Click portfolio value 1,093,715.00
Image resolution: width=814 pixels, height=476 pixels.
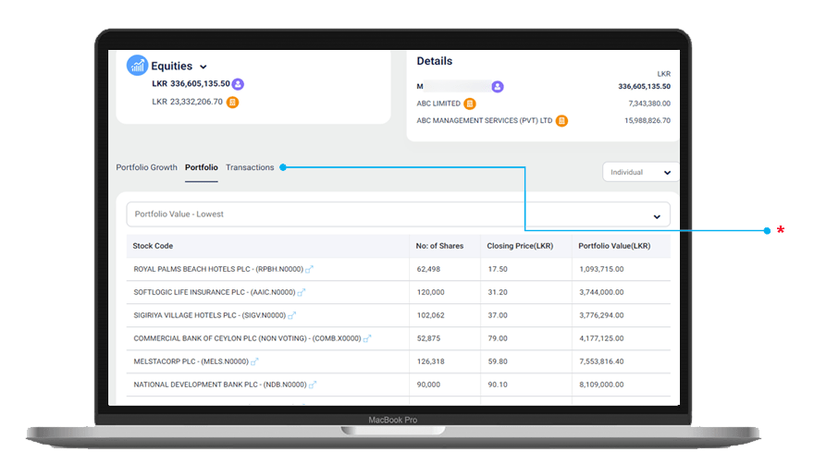[x=601, y=269]
